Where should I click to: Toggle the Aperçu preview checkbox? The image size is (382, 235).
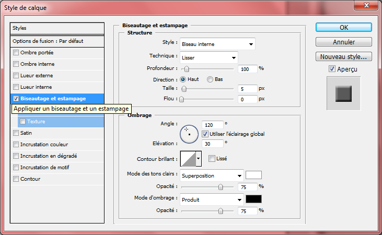click(x=332, y=69)
